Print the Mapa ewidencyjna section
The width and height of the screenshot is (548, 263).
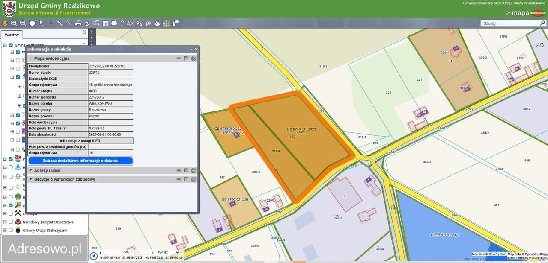coord(194,58)
